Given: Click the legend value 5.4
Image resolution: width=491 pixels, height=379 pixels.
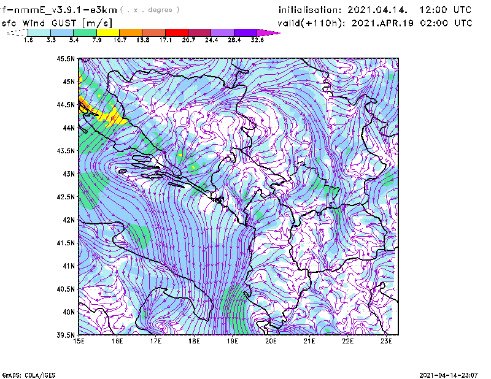Looking at the screenshot, I should point(74,40).
